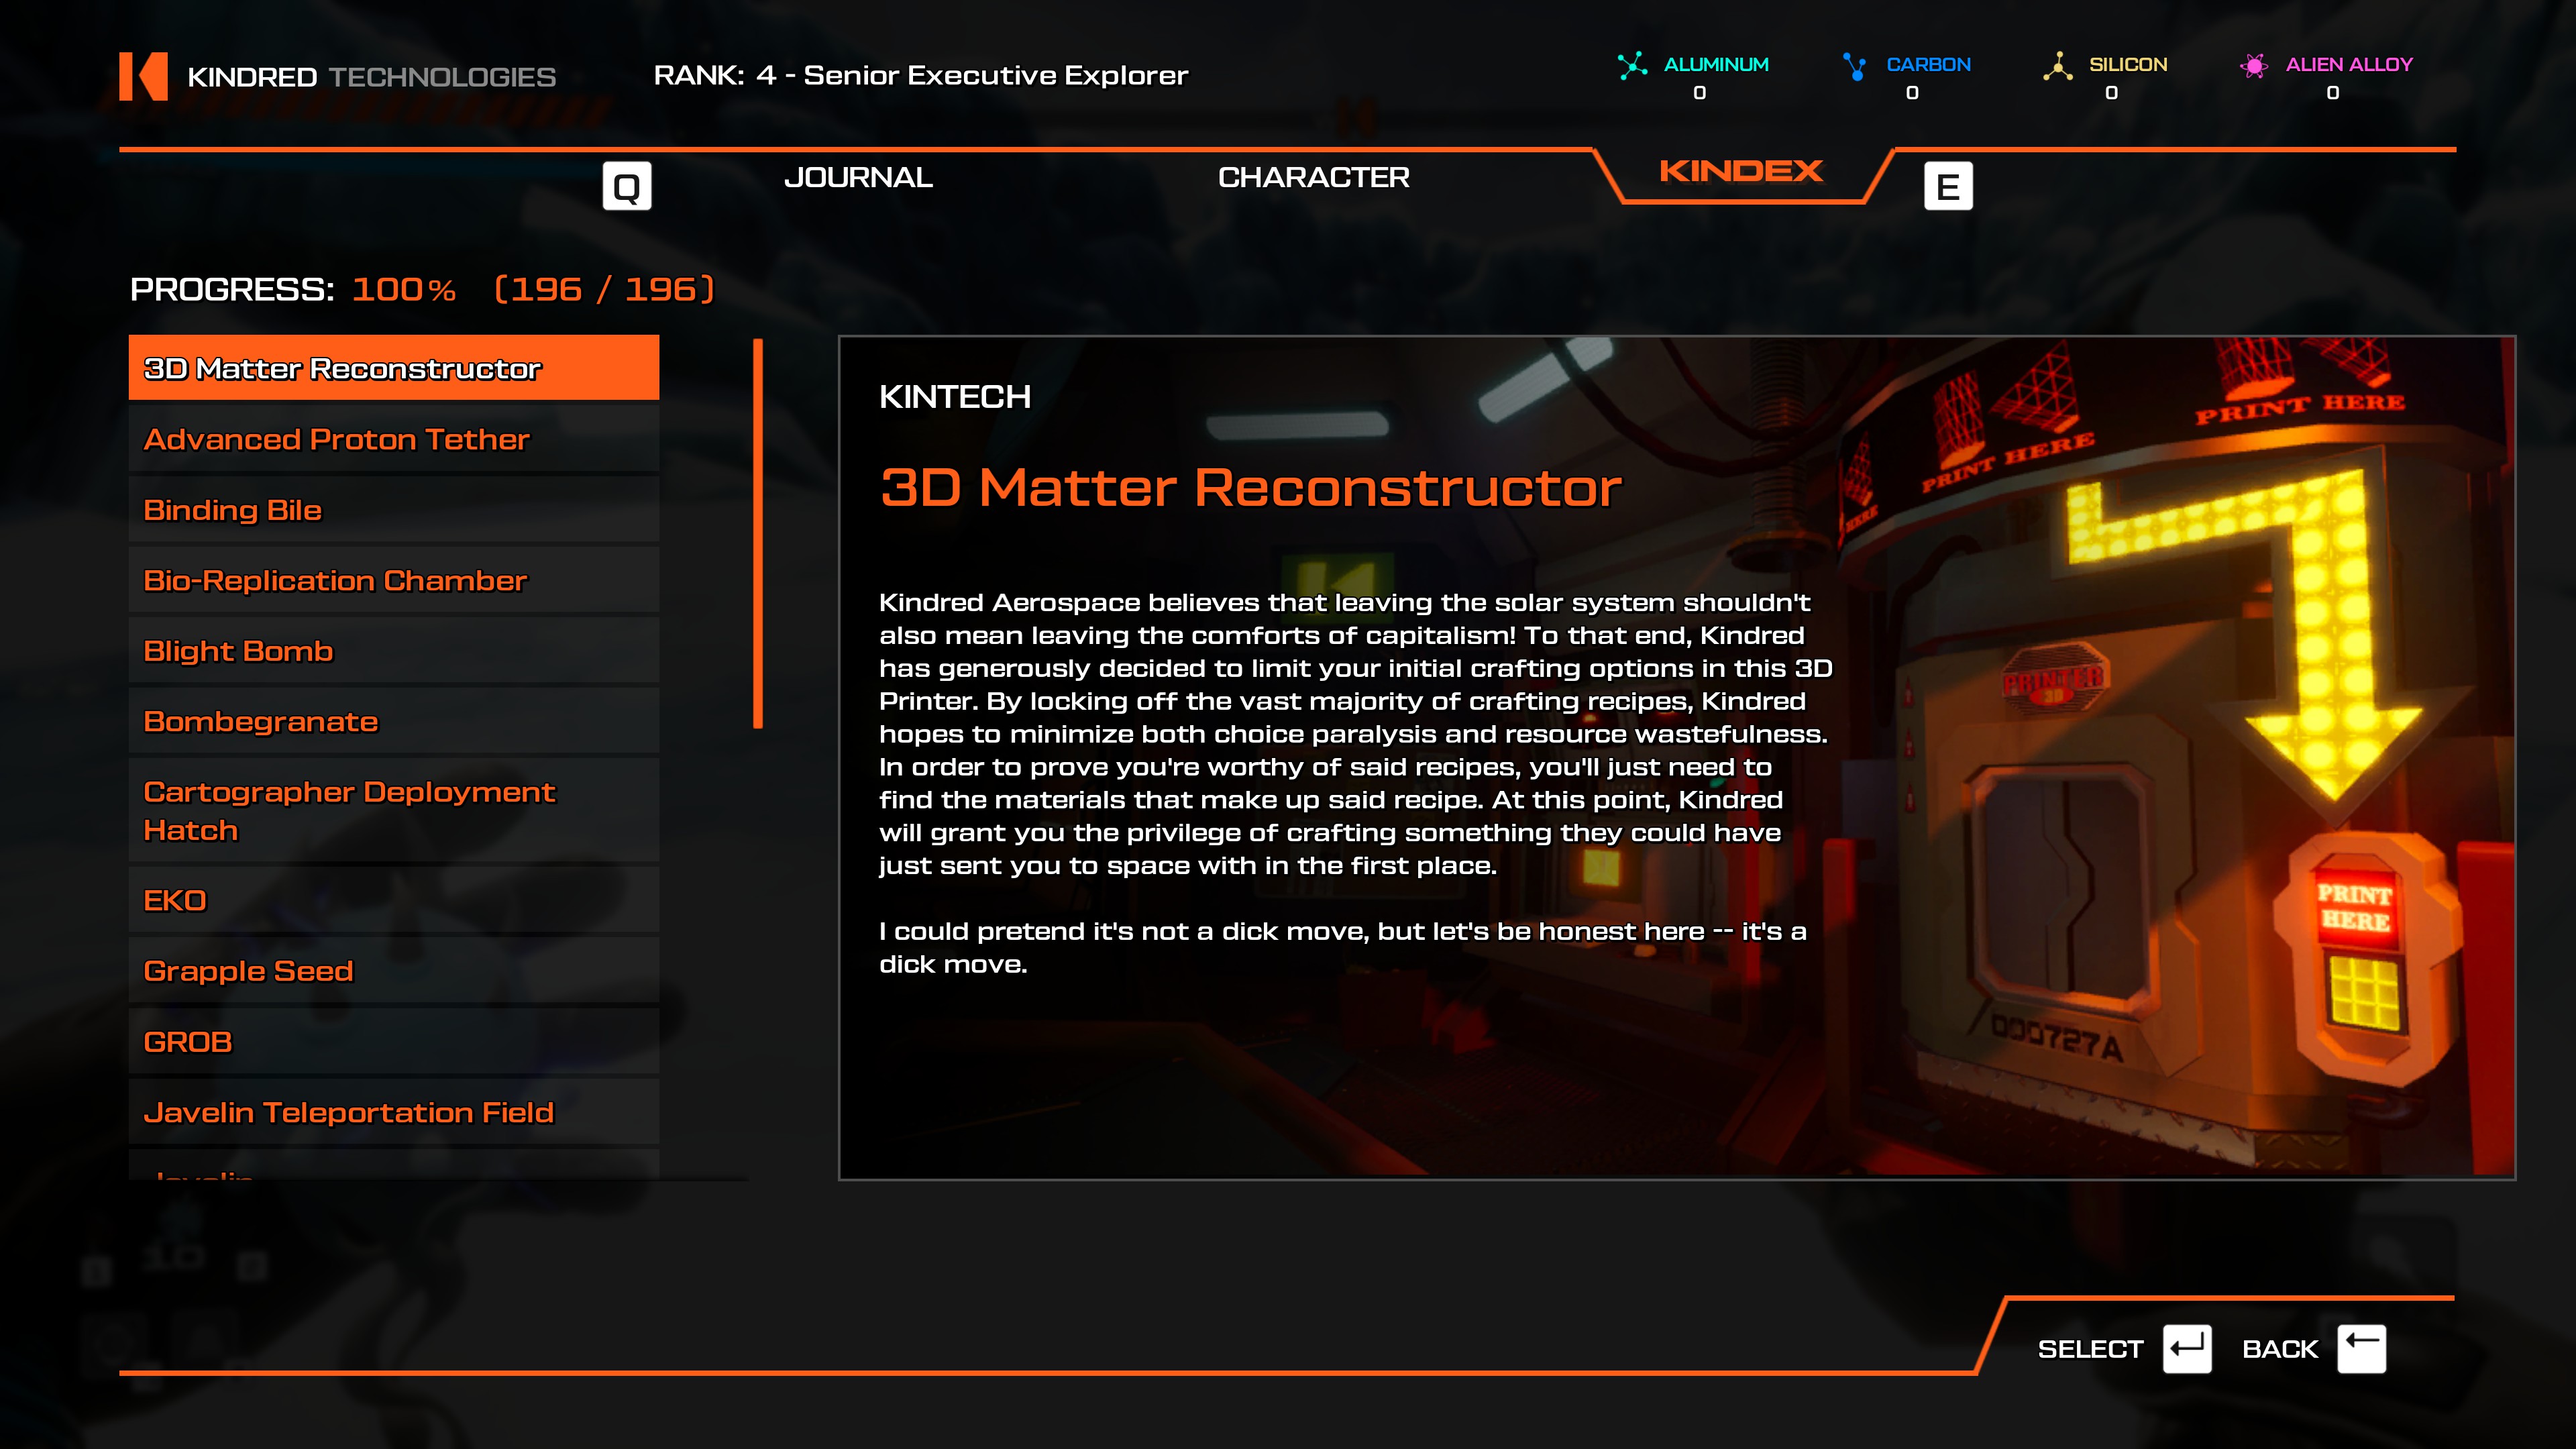Click the Silicon resource icon

2057,66
